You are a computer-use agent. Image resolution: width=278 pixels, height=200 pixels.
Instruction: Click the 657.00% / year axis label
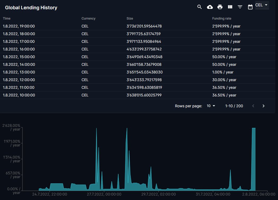(x=13, y=175)
